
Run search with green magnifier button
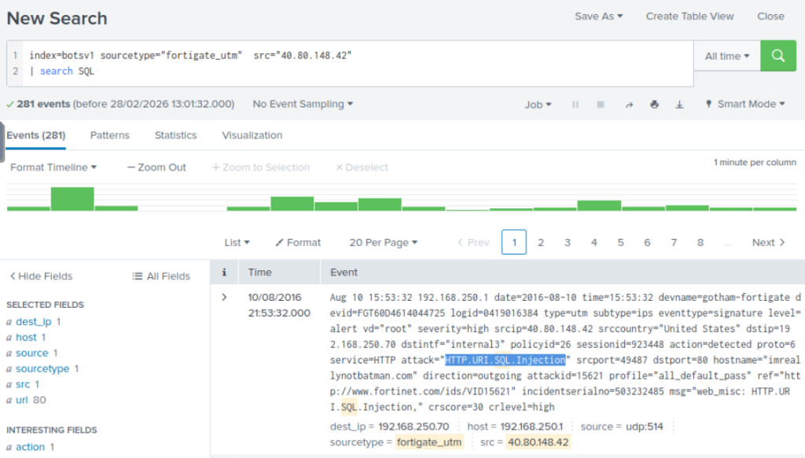pos(778,56)
